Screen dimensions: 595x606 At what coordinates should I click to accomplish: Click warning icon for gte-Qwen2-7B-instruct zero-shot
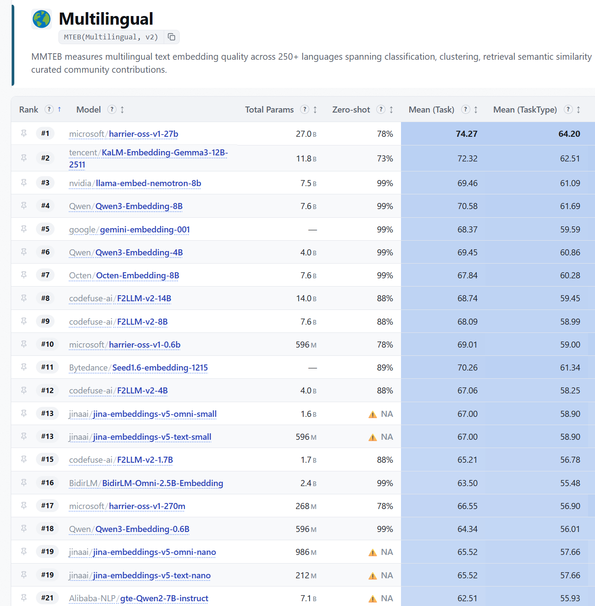[372, 599]
